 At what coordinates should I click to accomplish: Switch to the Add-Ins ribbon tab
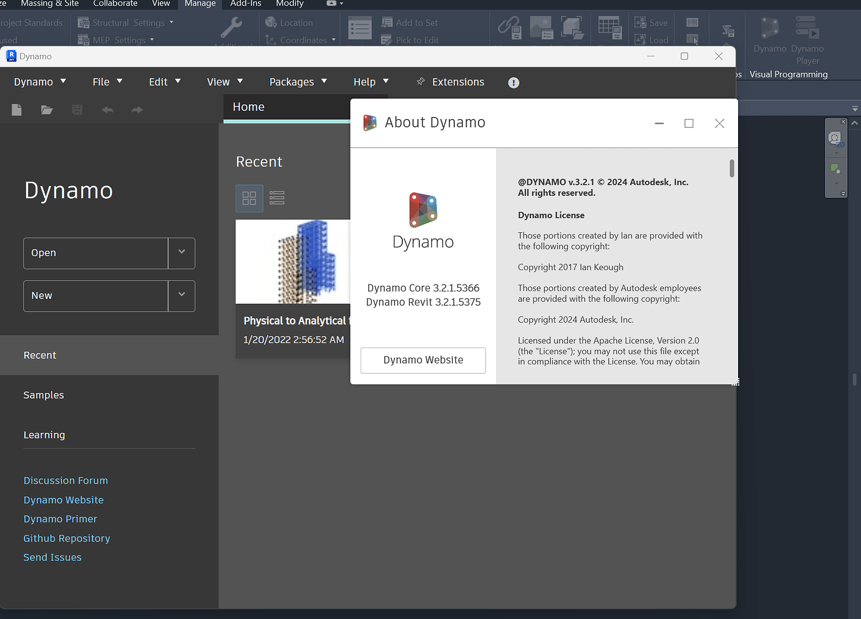tap(245, 4)
